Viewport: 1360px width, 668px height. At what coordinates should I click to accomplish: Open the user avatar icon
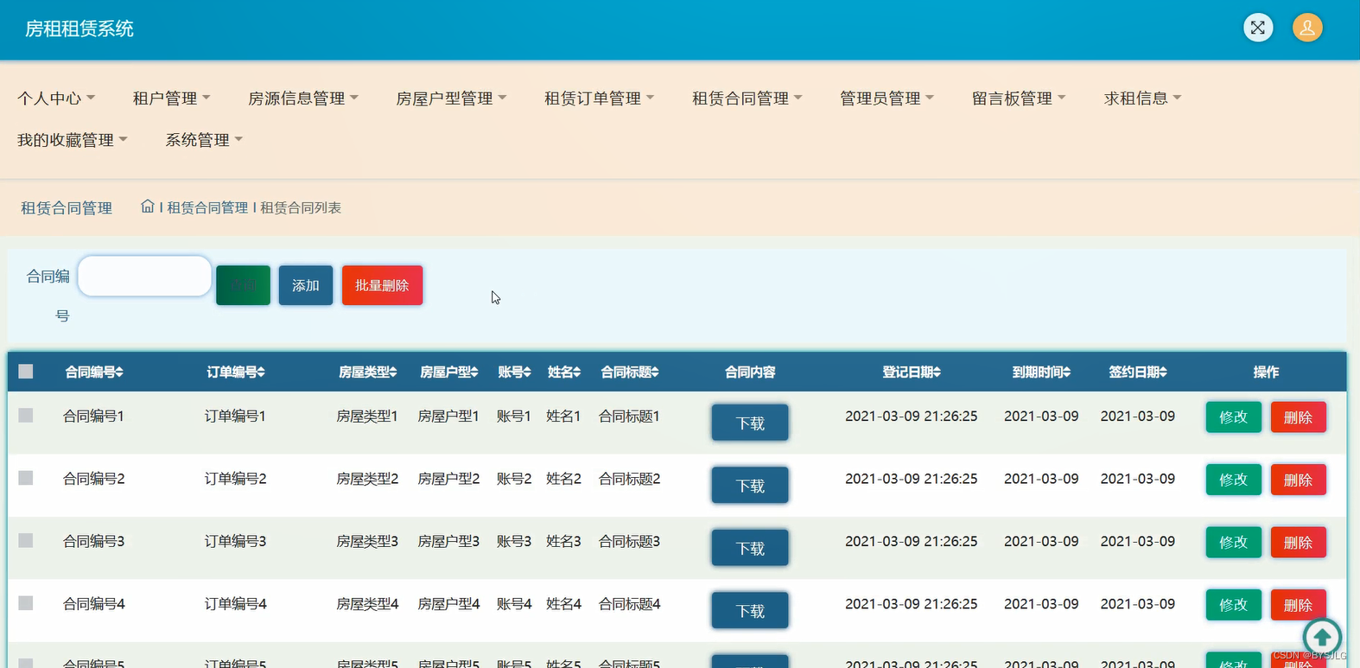tap(1307, 28)
